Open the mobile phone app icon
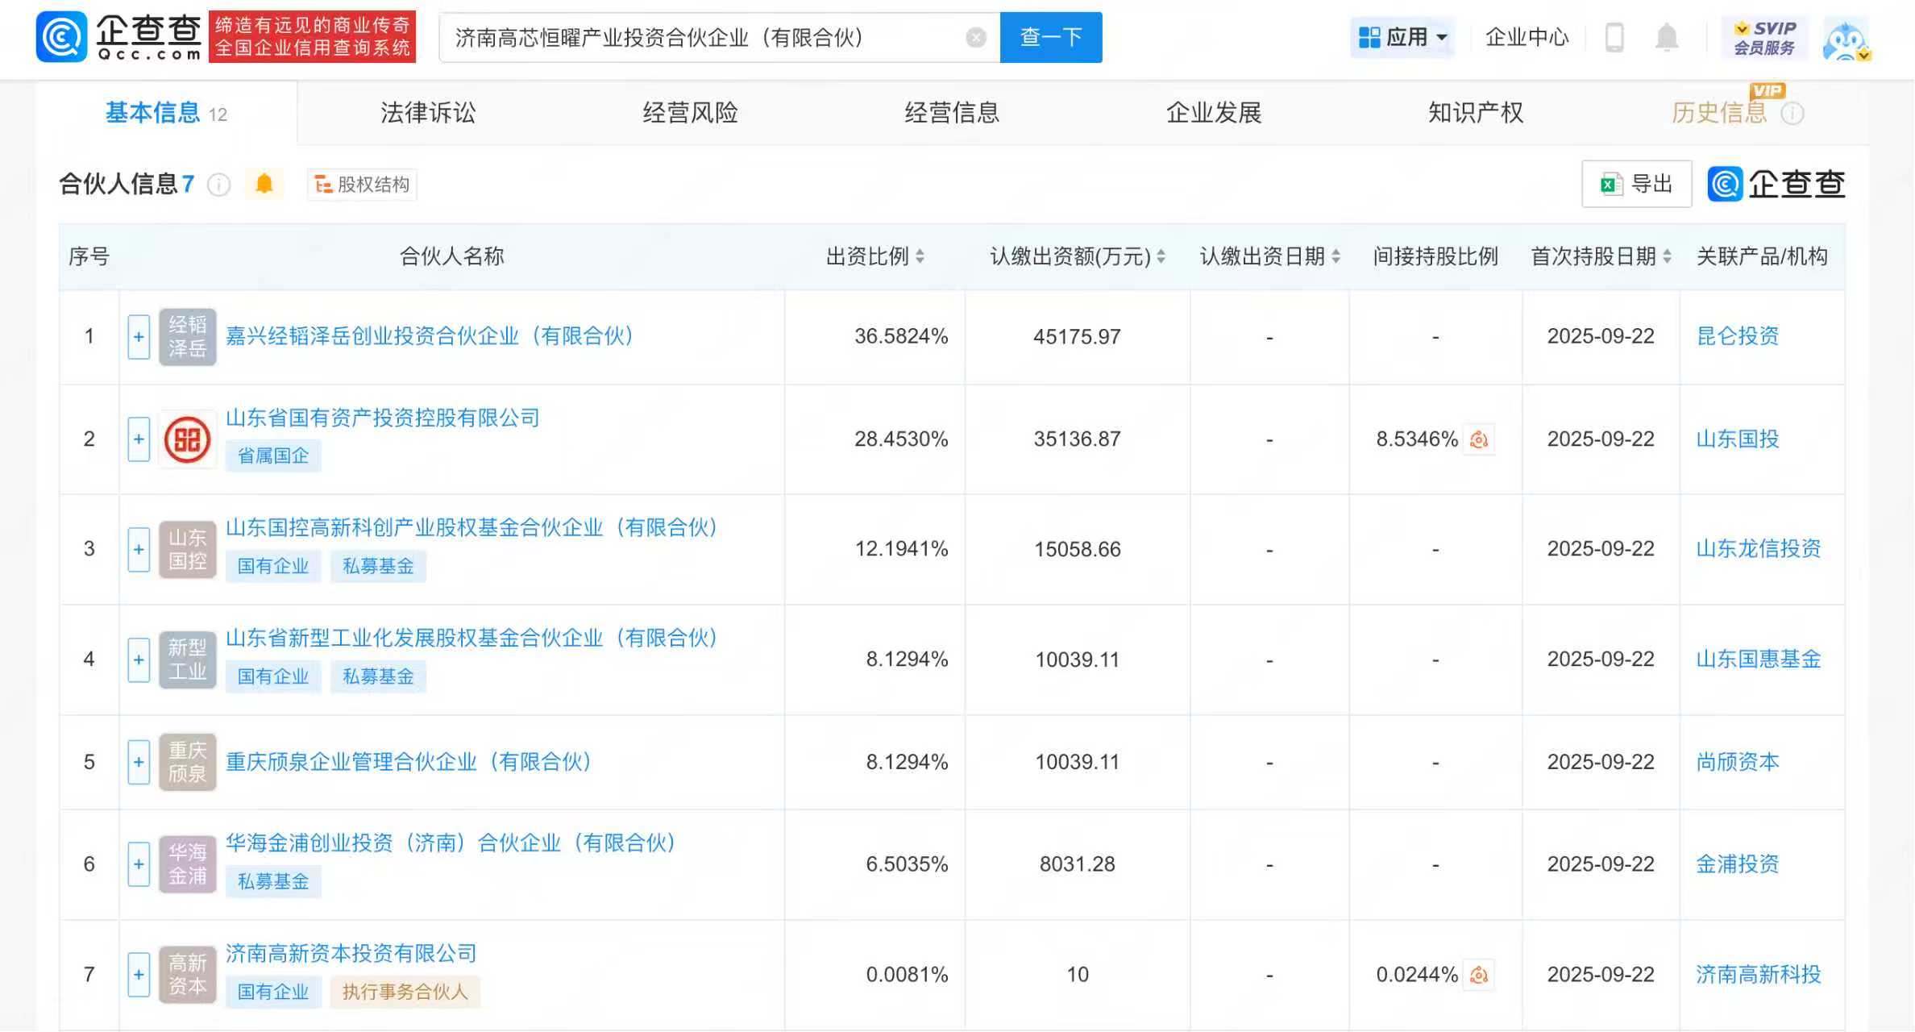 click(1614, 37)
